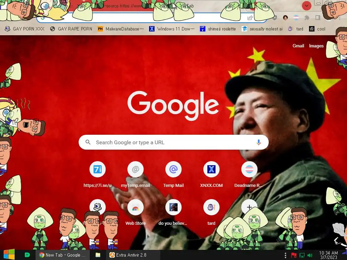The width and height of the screenshot is (347, 260).
Task: Open the shimeji roulette bookmark
Action: 218,29
